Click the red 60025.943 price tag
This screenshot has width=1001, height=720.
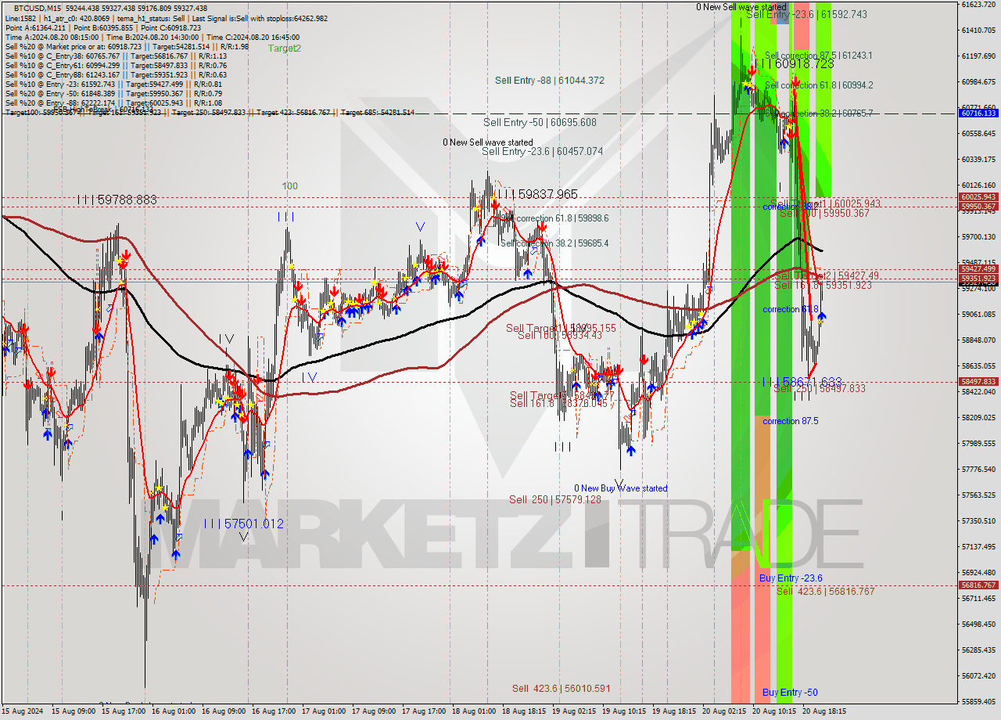[x=978, y=197]
